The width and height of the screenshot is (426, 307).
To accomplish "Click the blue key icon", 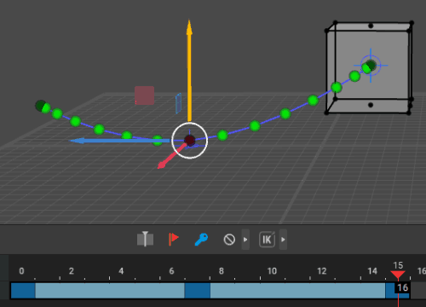I will point(201,240).
